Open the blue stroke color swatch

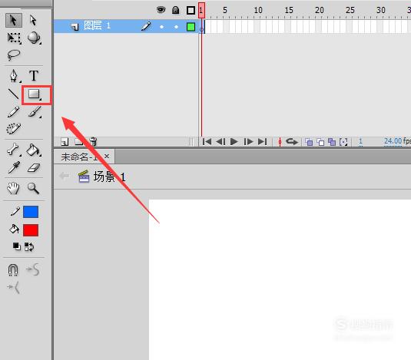tap(31, 212)
